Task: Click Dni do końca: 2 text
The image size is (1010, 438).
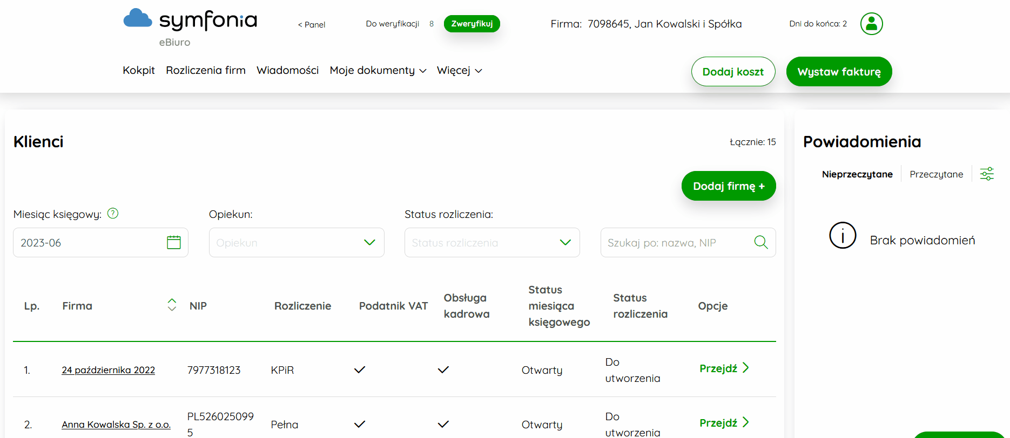Action: pyautogui.click(x=818, y=24)
